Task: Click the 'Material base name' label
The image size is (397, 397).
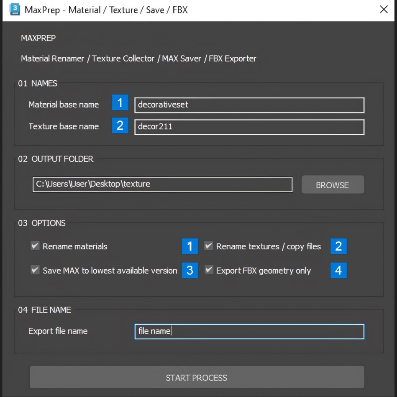Action: (x=64, y=105)
